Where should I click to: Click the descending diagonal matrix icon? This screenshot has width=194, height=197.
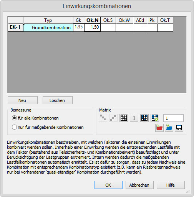coord(103,118)
